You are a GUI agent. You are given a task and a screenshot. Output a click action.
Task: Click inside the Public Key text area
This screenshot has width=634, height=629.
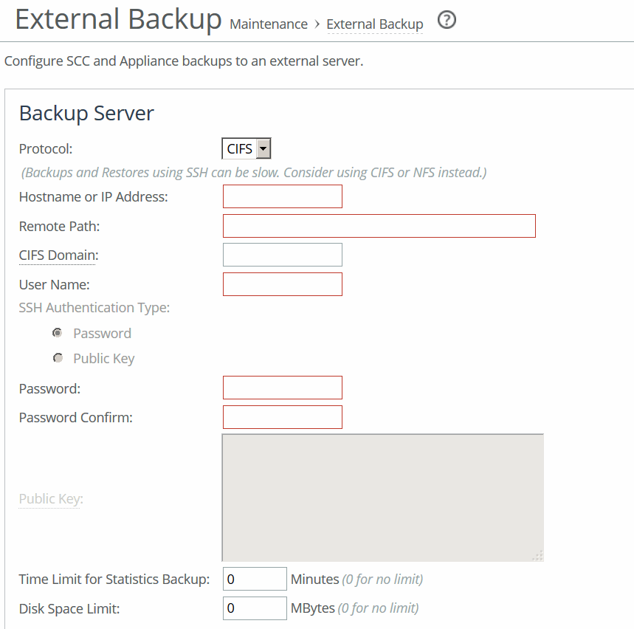click(x=382, y=498)
